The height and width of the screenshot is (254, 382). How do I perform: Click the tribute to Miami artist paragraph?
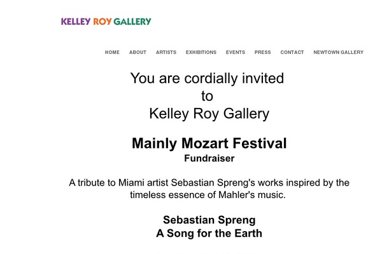pyautogui.click(x=209, y=189)
